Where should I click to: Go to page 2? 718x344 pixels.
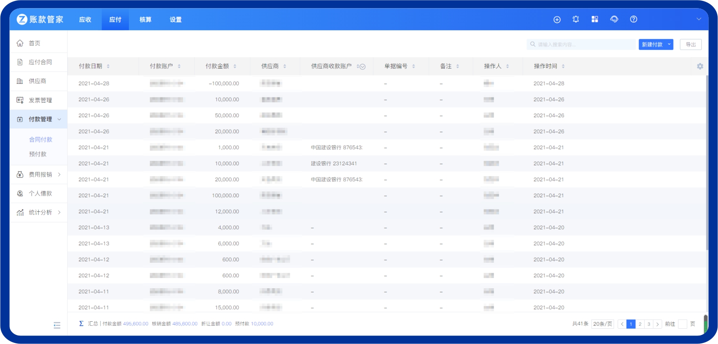[640, 324]
